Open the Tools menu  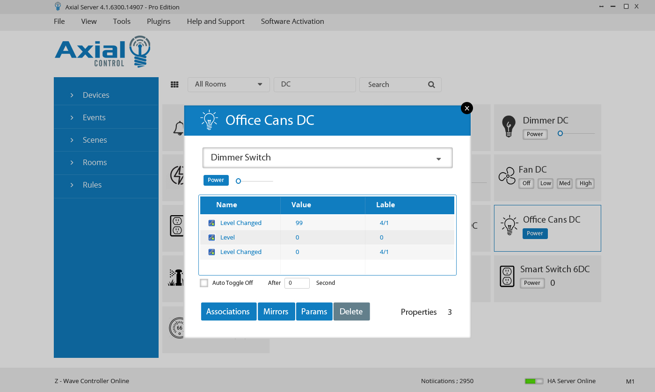pyautogui.click(x=122, y=22)
